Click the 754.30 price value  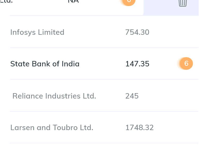[137, 32]
